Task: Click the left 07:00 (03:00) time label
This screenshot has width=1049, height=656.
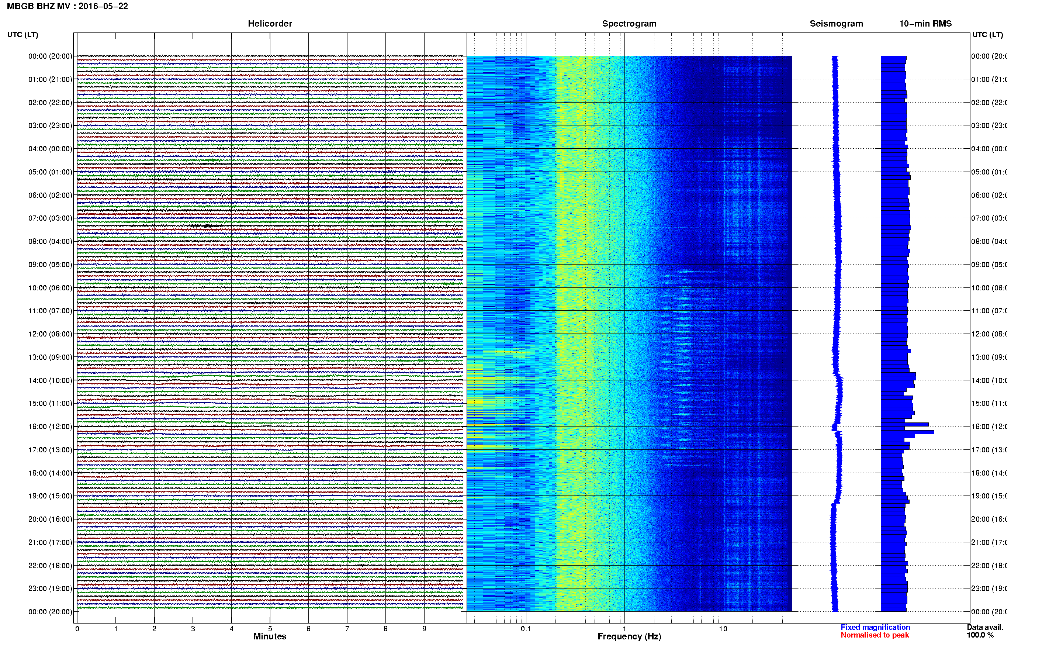Action: click(x=50, y=218)
